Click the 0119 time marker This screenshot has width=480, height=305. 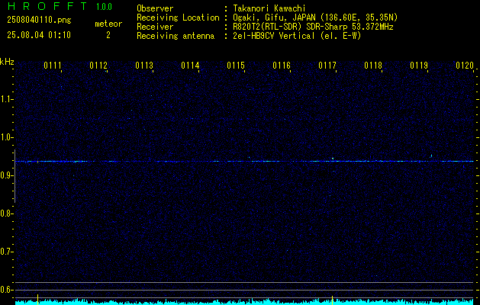[418, 66]
